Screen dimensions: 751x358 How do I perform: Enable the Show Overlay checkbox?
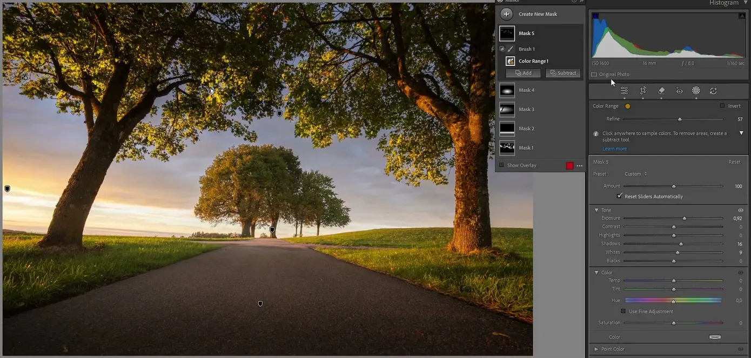pos(501,165)
